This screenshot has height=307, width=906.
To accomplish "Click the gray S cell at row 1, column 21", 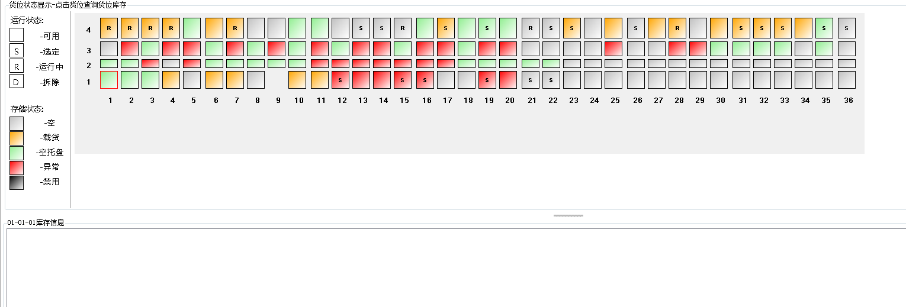I will click(x=531, y=80).
